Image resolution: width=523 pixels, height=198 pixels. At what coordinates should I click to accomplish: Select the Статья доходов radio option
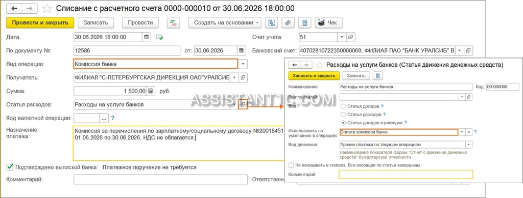343,106
